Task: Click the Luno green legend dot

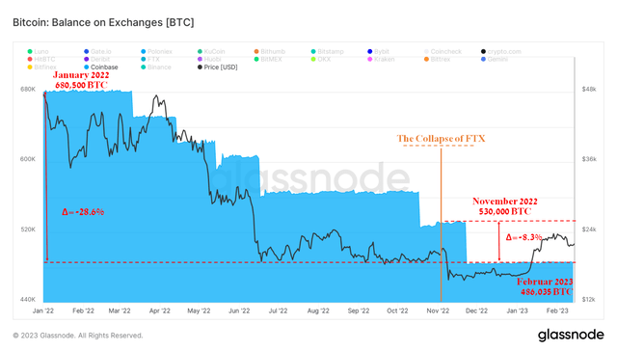Action: tap(30, 51)
